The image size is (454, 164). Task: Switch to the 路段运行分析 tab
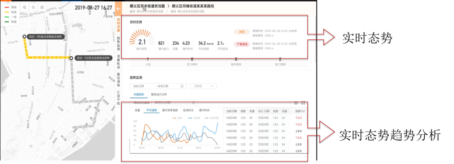(159, 94)
